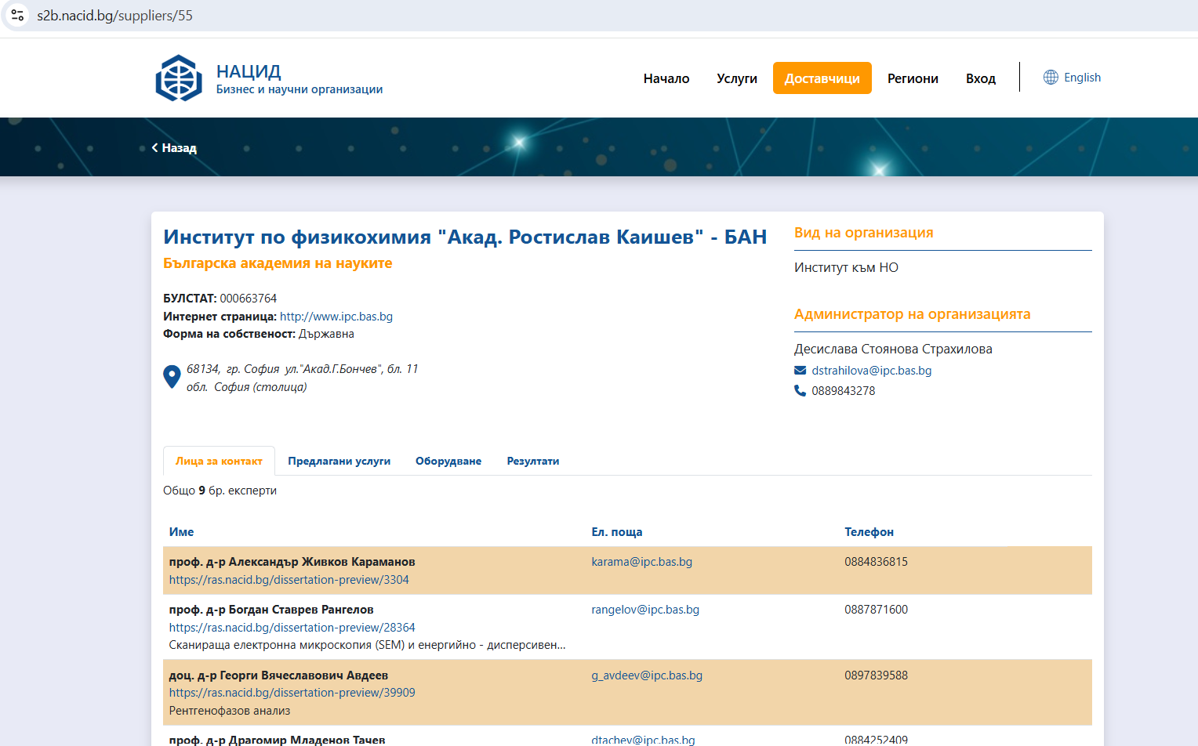Go to the Региони page

(913, 78)
